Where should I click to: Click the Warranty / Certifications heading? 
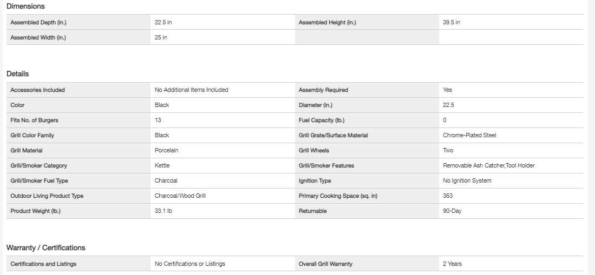pyautogui.click(x=46, y=247)
